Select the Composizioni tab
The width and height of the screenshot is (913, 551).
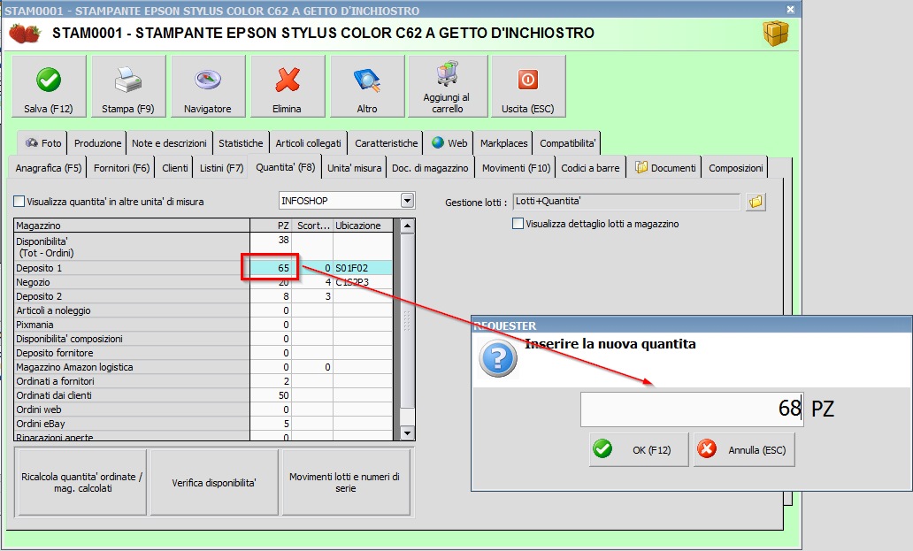(x=736, y=168)
